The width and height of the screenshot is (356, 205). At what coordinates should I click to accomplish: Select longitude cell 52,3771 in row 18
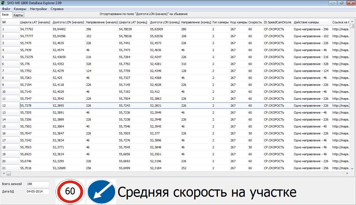pos(68,147)
